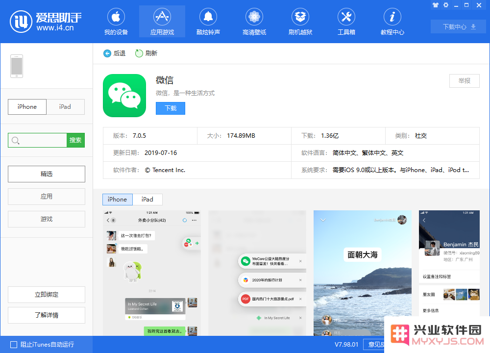490x353 pixels.
Task: Select iPhone tab in left sidebar
Action: pos(27,107)
